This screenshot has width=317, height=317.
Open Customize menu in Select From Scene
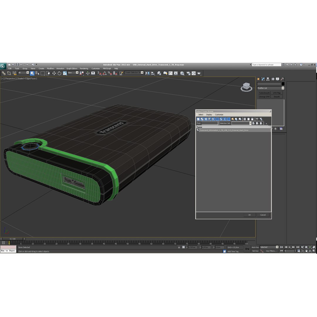[219, 115]
